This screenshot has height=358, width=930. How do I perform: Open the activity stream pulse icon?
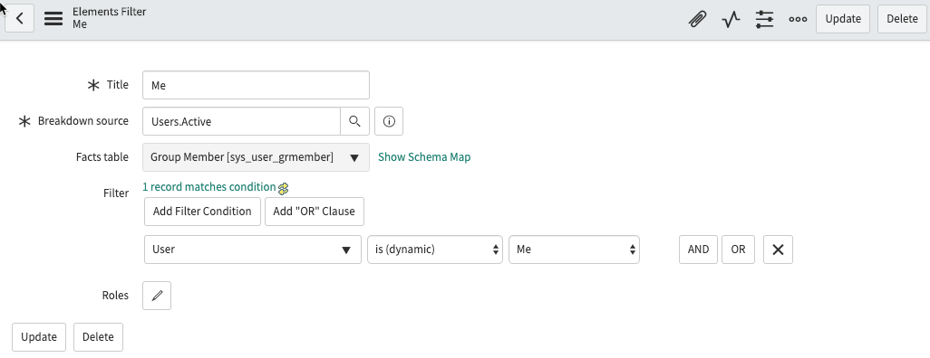(731, 19)
